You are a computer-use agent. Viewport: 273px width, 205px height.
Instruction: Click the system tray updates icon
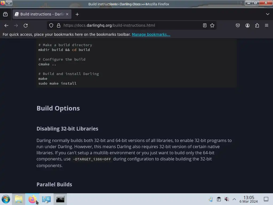coord(211,199)
